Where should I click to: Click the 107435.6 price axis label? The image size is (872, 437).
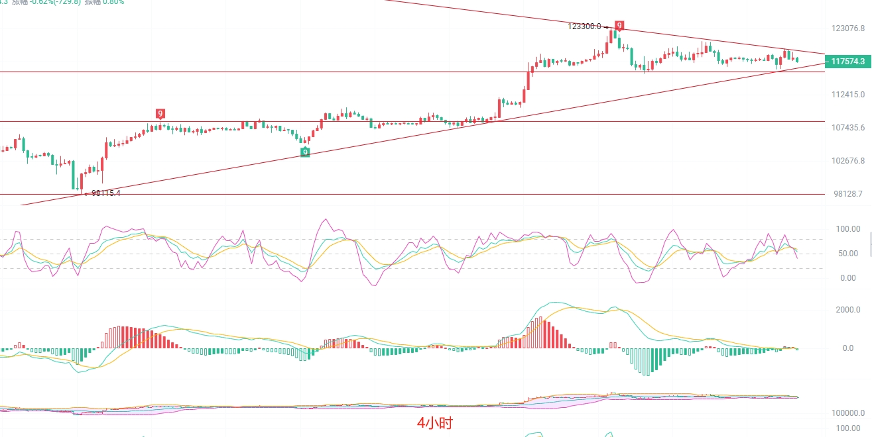pyautogui.click(x=847, y=128)
